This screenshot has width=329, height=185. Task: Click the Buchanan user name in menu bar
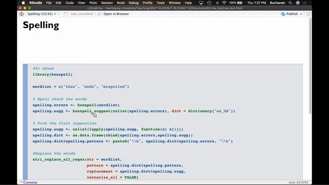[x=278, y=3]
